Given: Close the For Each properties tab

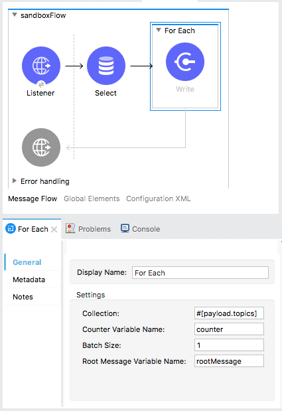Looking at the screenshot, I should point(54,230).
